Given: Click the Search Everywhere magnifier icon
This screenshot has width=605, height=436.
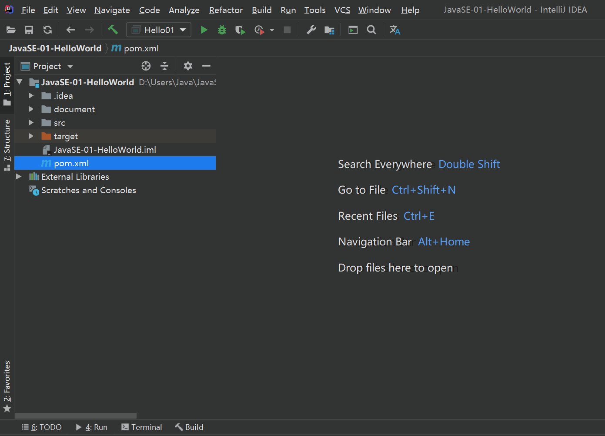Looking at the screenshot, I should click(x=371, y=30).
